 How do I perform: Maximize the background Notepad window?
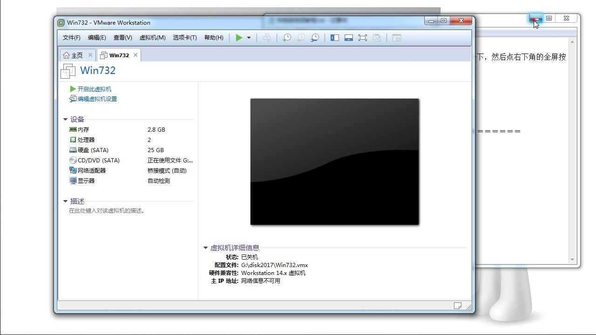pos(549,19)
